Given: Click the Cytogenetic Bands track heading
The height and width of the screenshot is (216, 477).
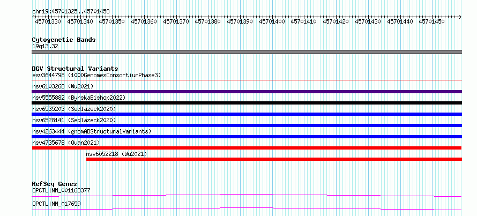Looking at the screenshot, I should [64, 40].
